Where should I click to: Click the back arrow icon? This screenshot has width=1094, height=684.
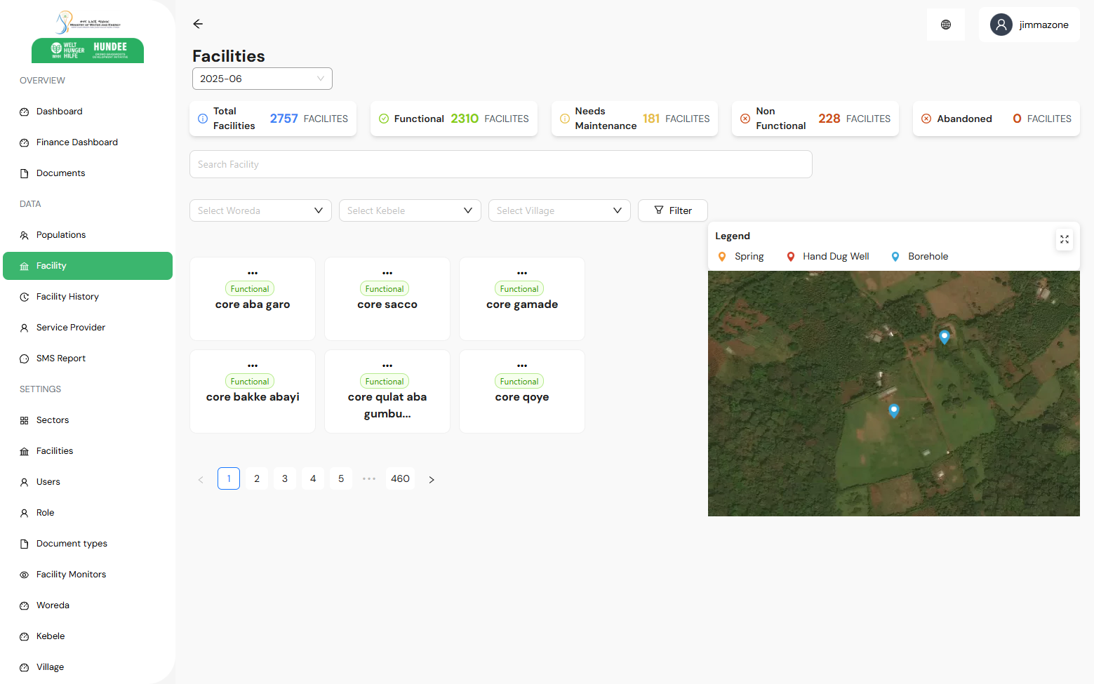click(198, 24)
